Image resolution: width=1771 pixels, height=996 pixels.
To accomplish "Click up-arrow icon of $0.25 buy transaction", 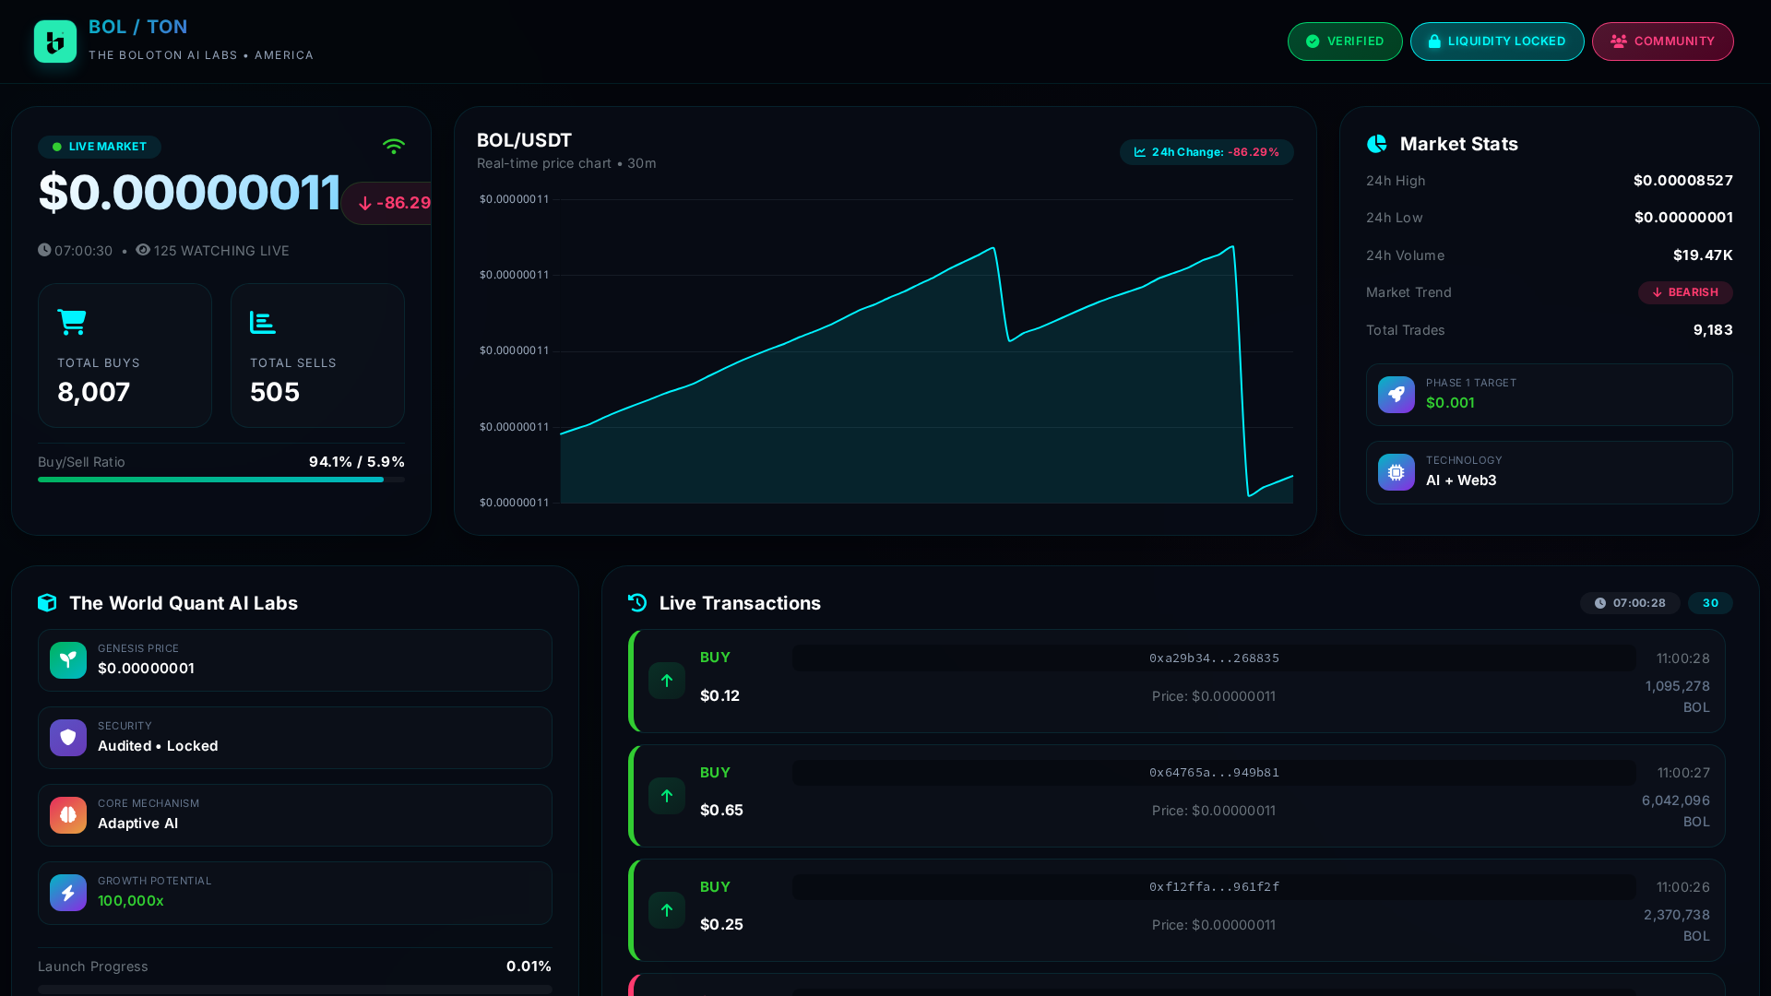I will pos(667,910).
